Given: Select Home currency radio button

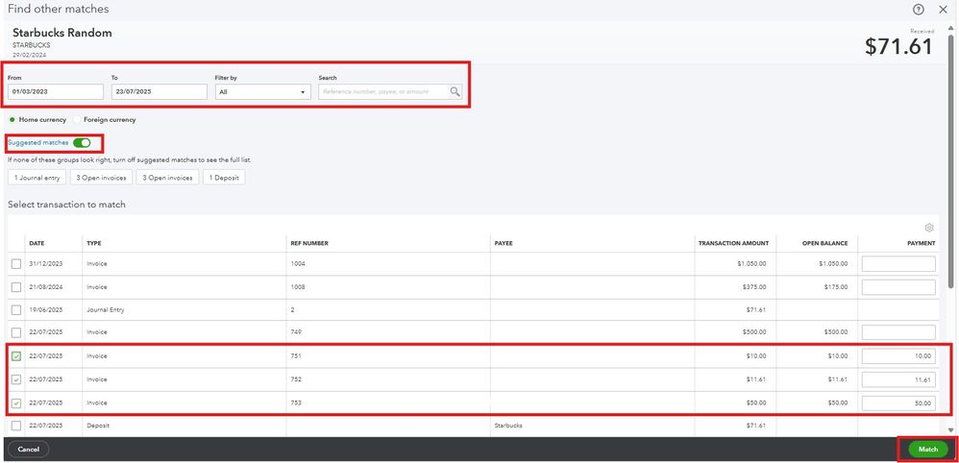Looking at the screenshot, I should (12, 120).
